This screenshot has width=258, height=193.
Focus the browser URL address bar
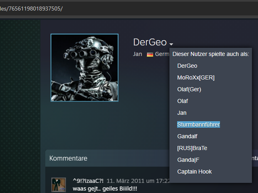tap(121, 8)
